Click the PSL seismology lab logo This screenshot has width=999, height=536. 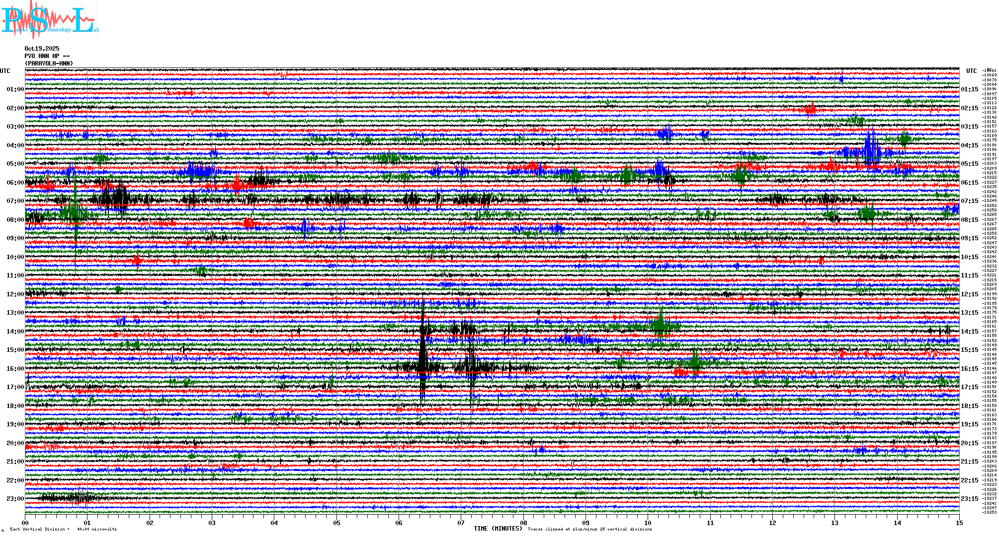pyautogui.click(x=50, y=20)
